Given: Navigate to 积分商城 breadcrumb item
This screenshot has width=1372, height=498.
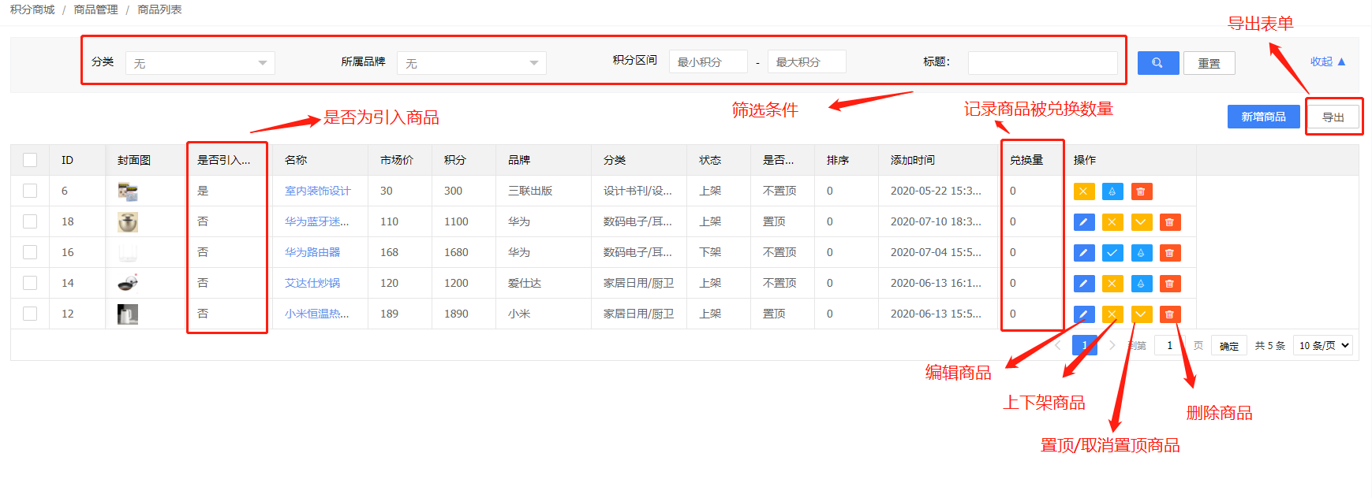Looking at the screenshot, I should [x=32, y=9].
